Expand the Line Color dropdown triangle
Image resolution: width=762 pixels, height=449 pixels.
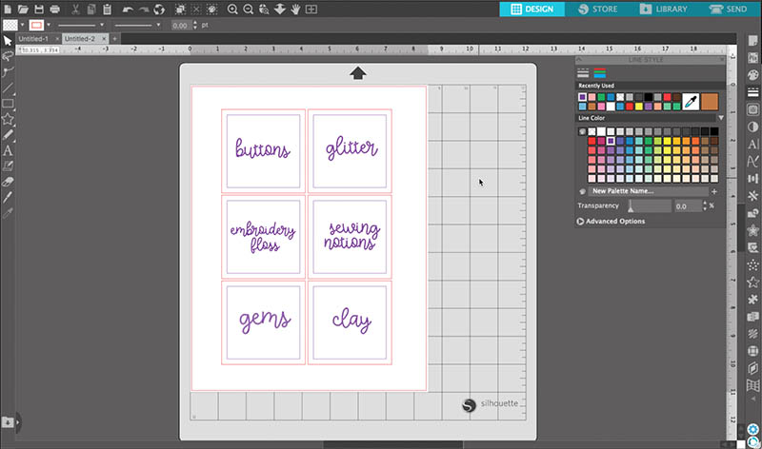coord(721,118)
